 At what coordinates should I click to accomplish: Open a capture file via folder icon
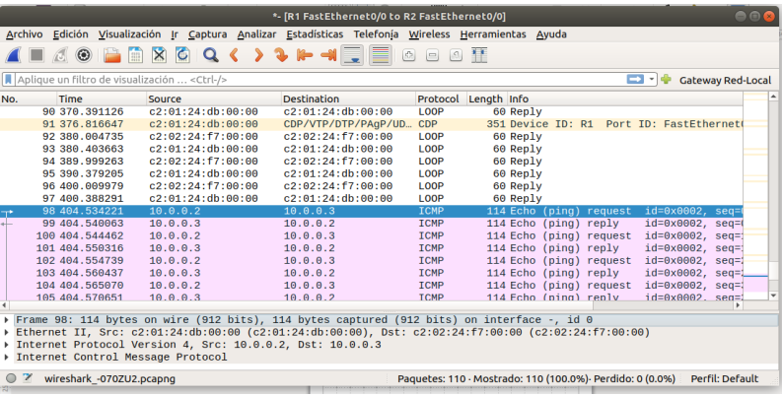(x=112, y=55)
